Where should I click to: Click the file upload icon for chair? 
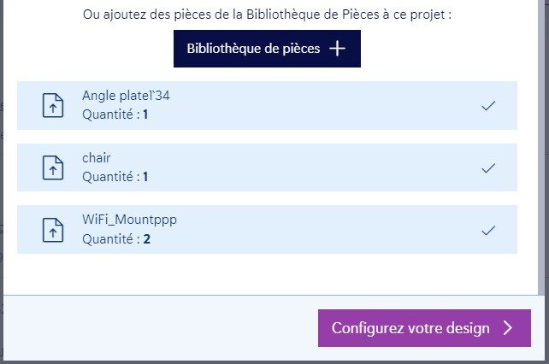click(53, 167)
